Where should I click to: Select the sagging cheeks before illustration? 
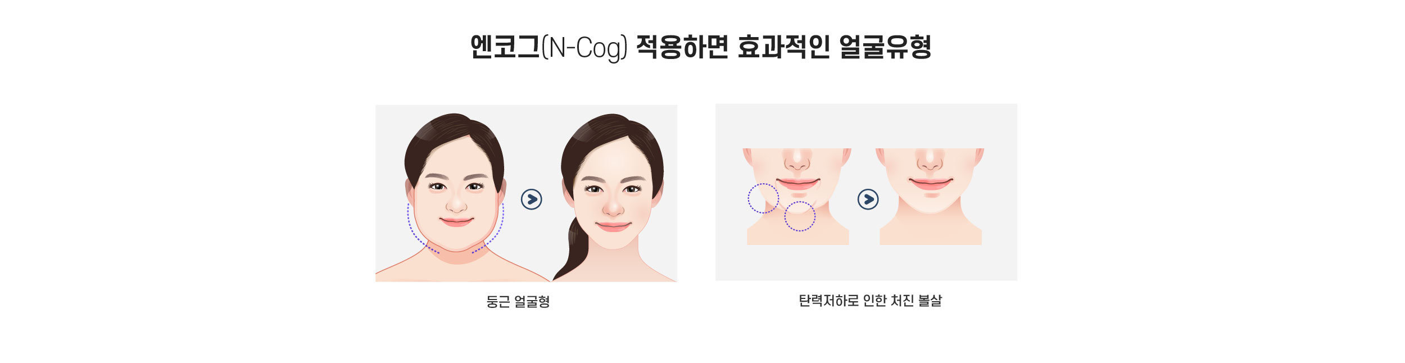(797, 197)
